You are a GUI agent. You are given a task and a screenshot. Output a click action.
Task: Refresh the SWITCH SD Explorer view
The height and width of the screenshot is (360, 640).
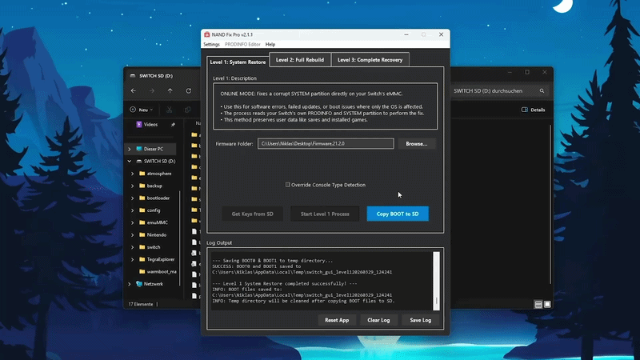[x=189, y=90]
